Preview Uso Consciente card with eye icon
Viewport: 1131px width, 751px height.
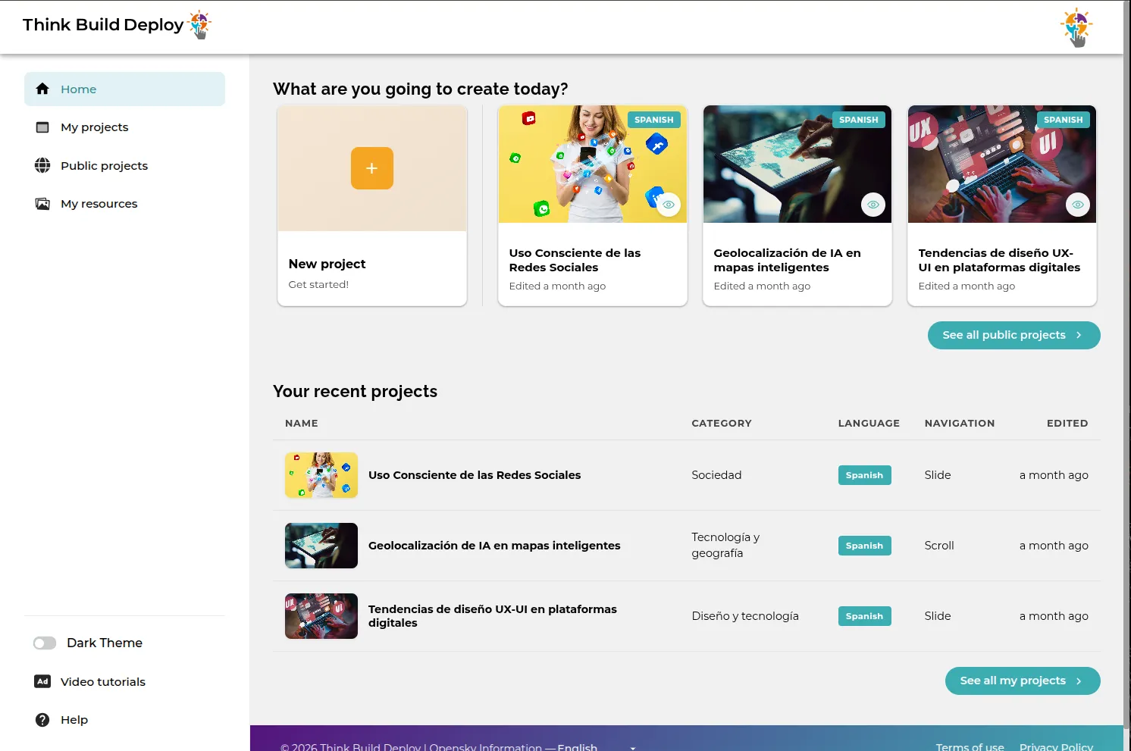pos(669,205)
